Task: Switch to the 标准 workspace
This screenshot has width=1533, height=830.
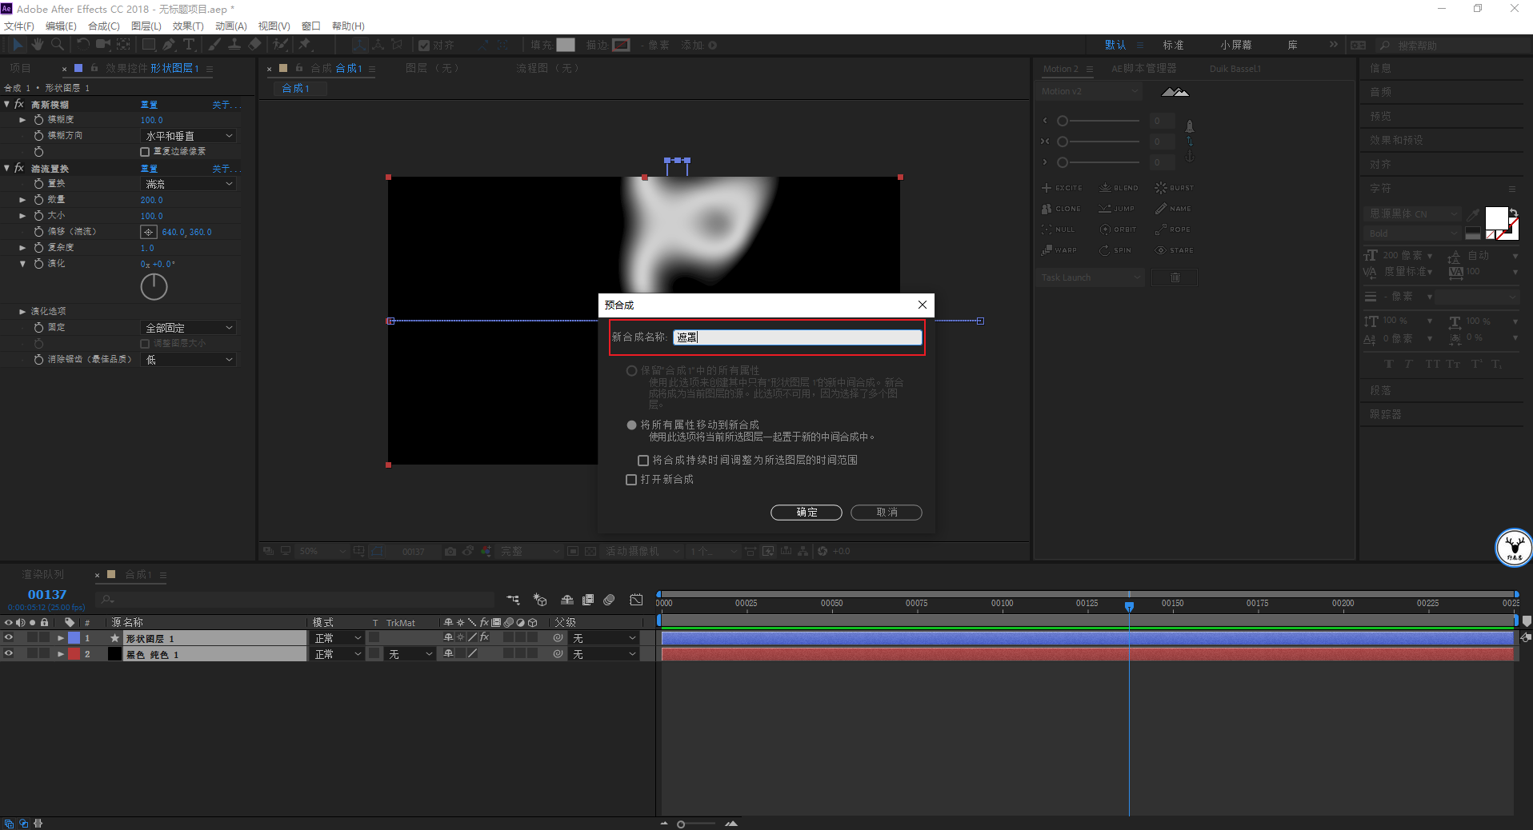Action: pos(1173,46)
